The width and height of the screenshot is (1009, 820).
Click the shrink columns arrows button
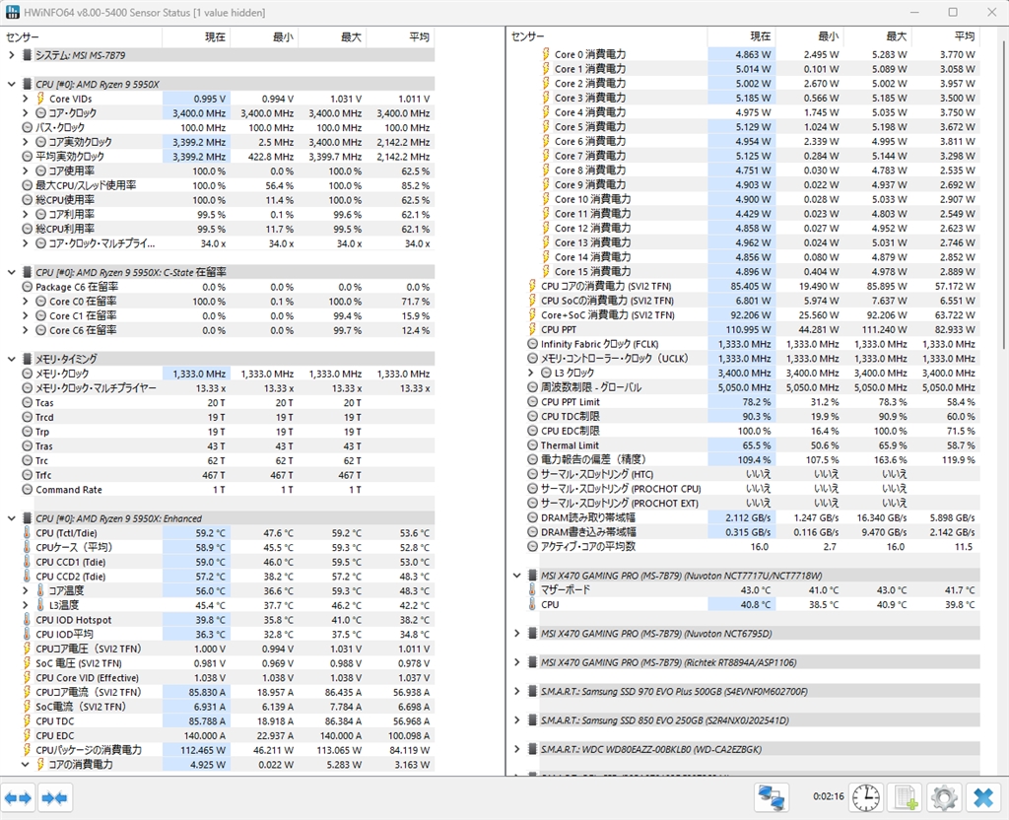55,796
